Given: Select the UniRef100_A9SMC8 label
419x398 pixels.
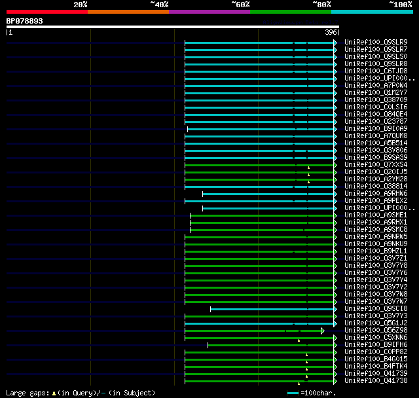Looking at the screenshot, I should [376, 230].
